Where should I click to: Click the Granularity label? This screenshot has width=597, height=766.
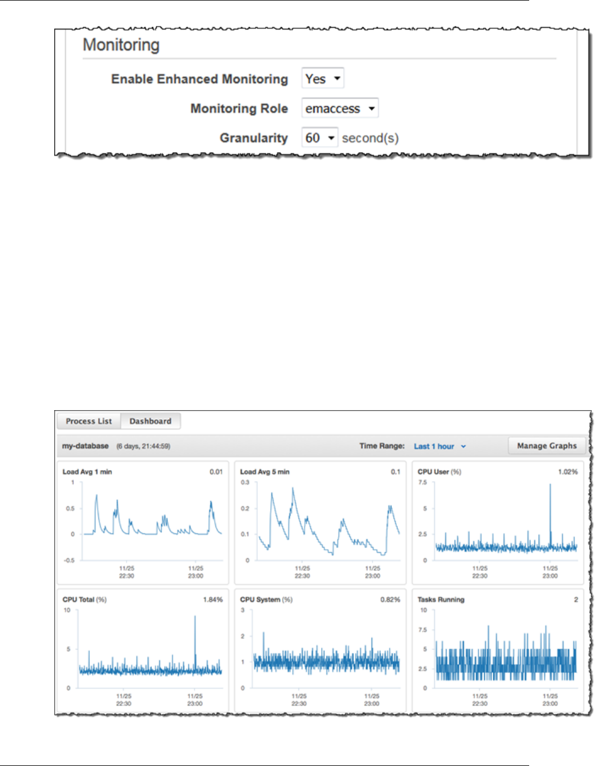coord(254,138)
